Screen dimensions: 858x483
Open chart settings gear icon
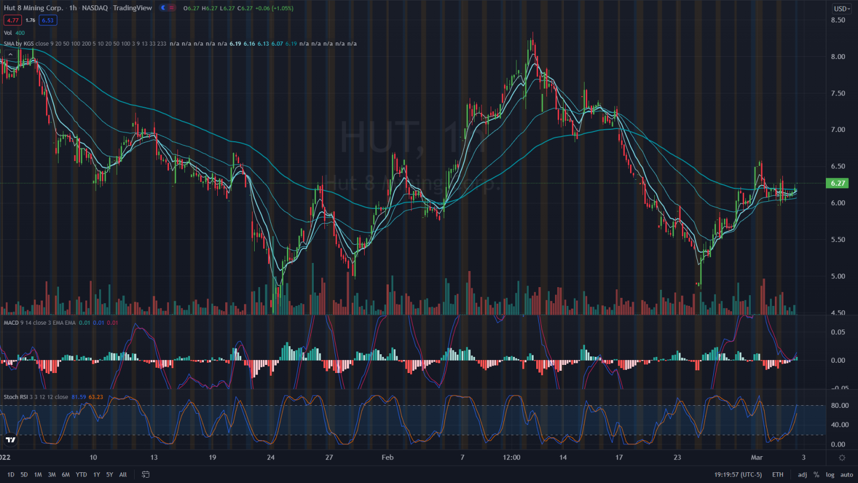842,458
